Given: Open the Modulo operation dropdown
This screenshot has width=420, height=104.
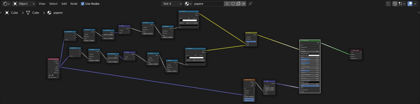Looking at the screenshot, I should [172, 65].
